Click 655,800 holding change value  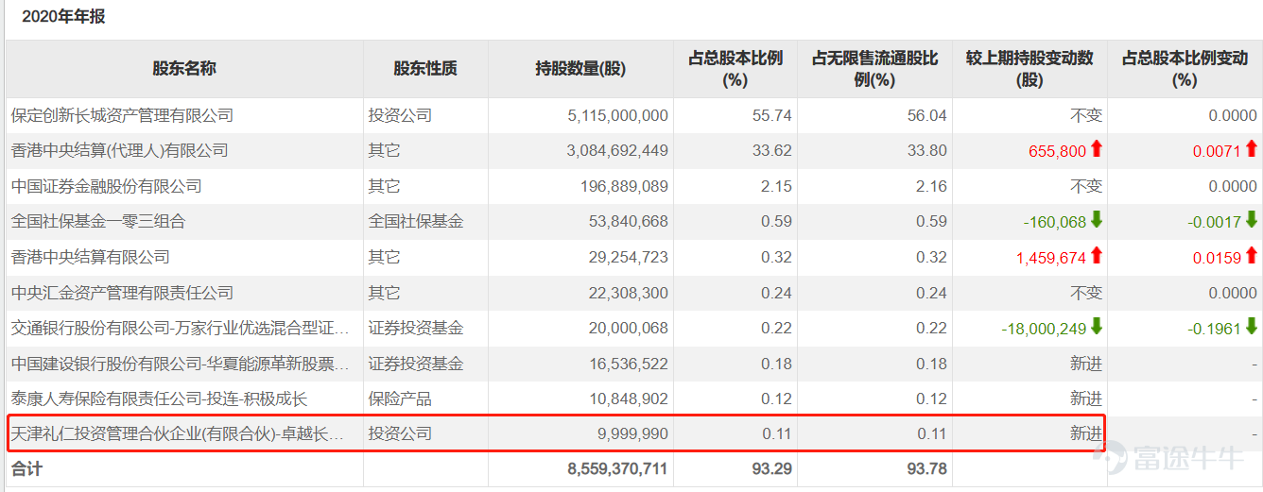pos(1058,150)
